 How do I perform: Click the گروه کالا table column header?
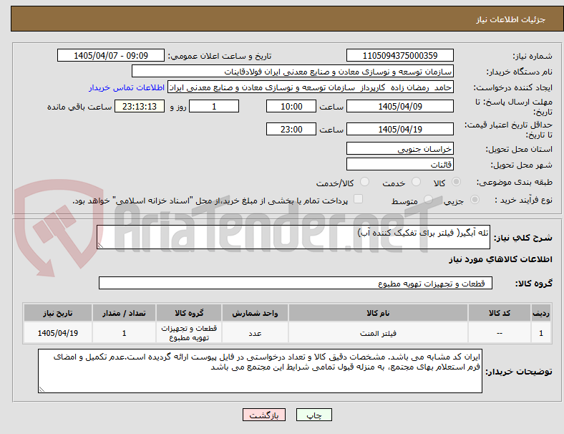189,313
